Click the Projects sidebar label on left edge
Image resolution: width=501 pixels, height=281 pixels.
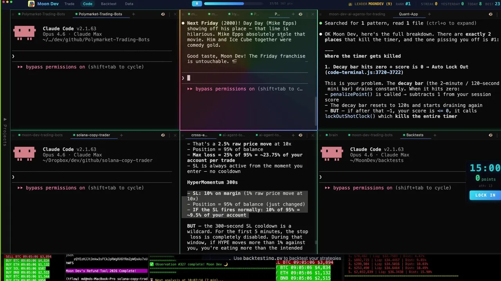coord(5,132)
